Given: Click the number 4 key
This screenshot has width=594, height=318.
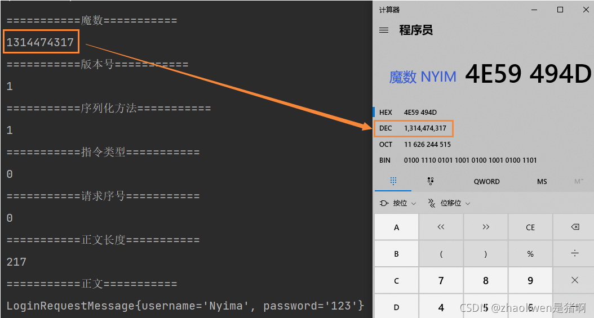Looking at the screenshot, I should tap(441, 306).
